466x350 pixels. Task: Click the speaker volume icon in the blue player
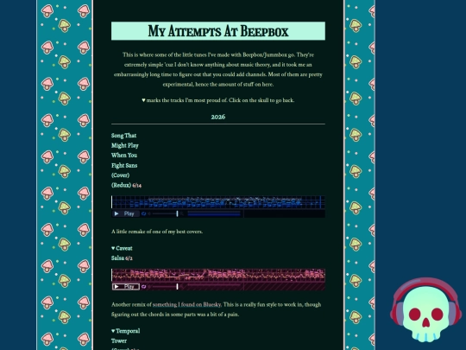point(149,213)
